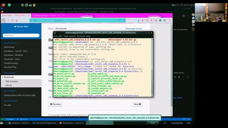
Task: Go to Previous docs page
Action: click(56, 104)
